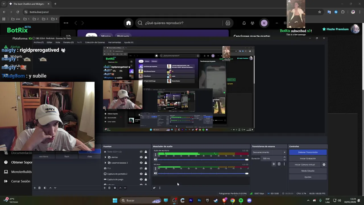The image size is (364, 205).
Task: Open Discord from taskbar
Action: (249, 200)
